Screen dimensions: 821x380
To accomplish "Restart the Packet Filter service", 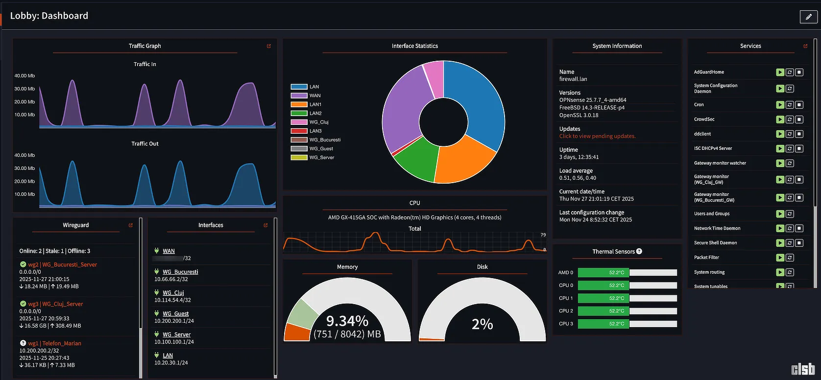I will (790, 258).
